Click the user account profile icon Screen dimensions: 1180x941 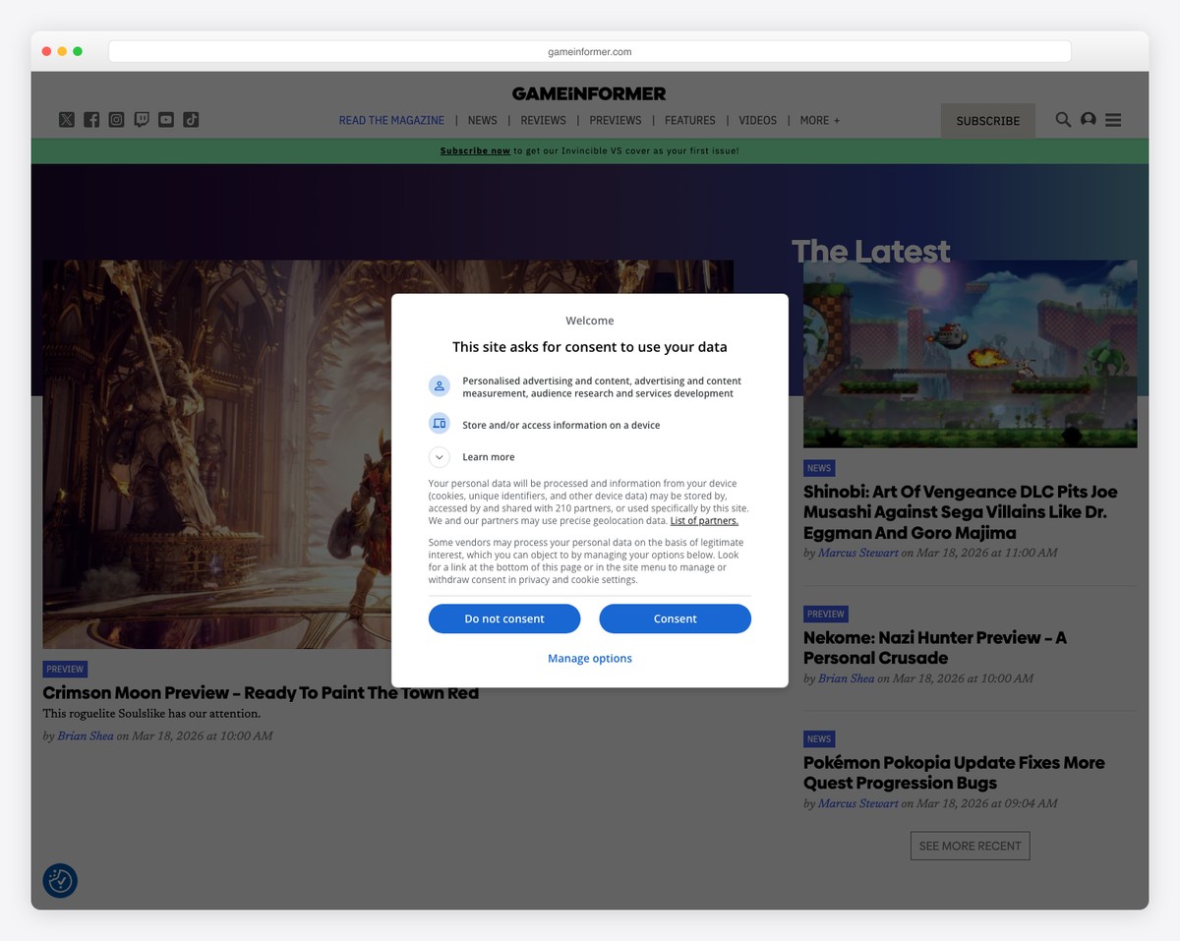(x=1088, y=120)
